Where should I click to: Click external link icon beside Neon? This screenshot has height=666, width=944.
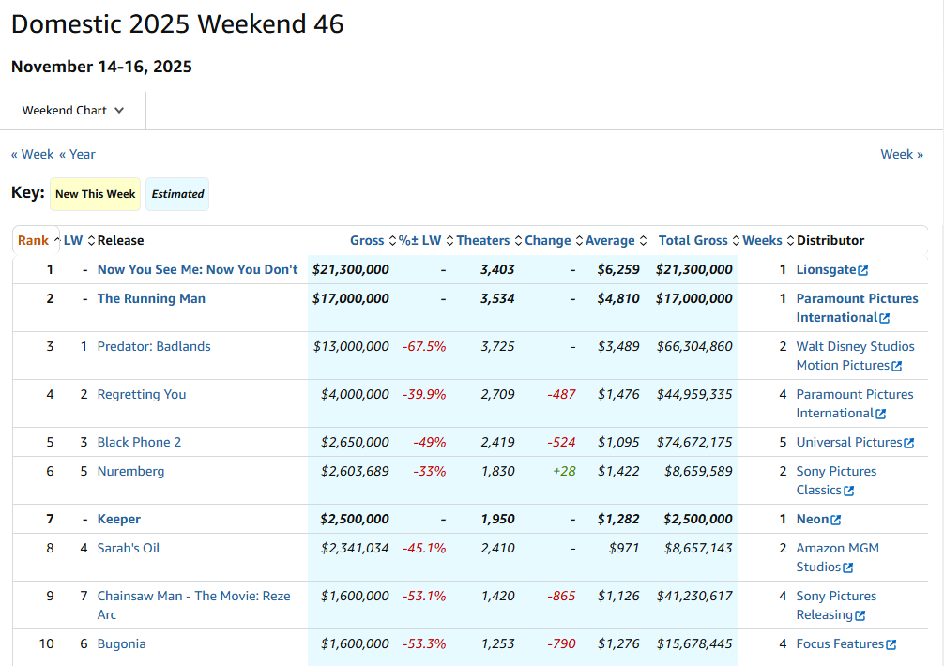836,520
